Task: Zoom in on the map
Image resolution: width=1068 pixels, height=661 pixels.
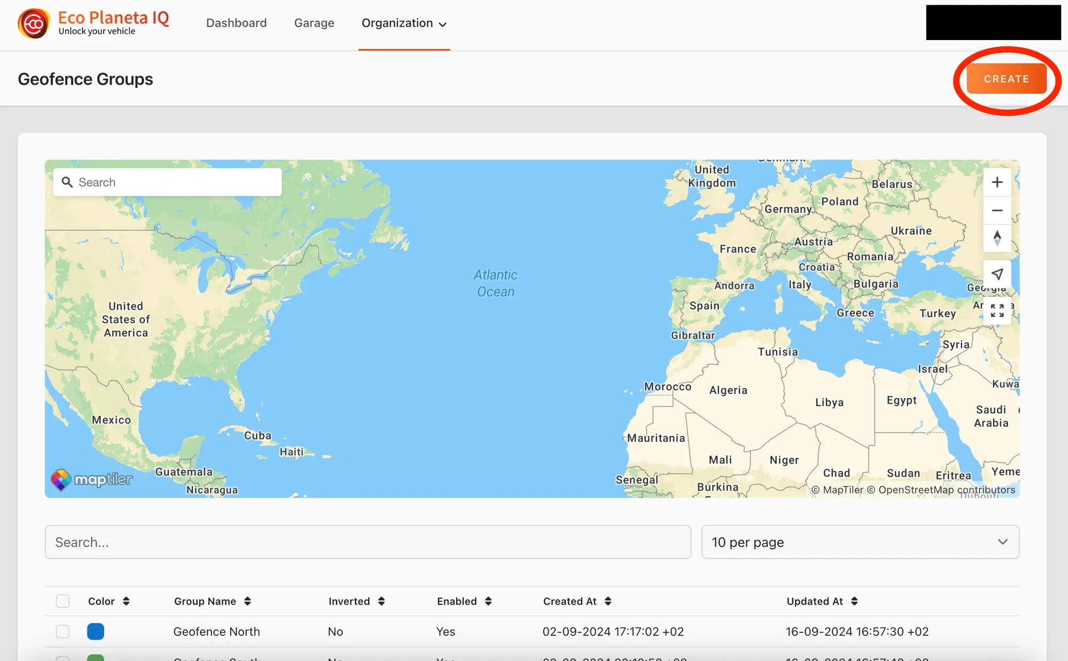Action: (x=997, y=182)
